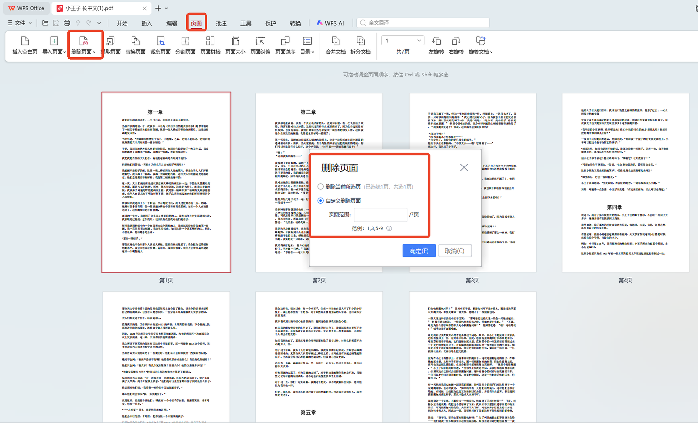698x423 pixels.
Task: Click the 第4页 page label text
Action: tap(625, 280)
